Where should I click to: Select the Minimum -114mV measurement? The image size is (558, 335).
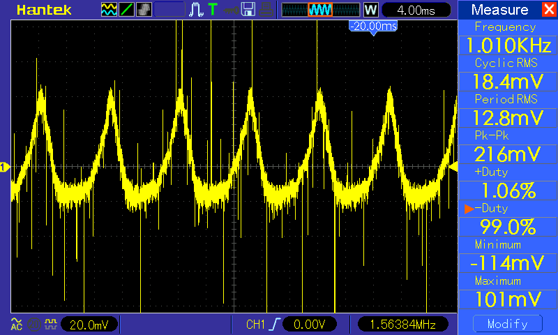click(x=508, y=263)
